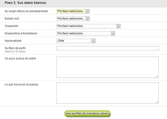Screen dimensions: 167x119
Task: Click resize grip on the pareja textarea
Action: [157, 102]
